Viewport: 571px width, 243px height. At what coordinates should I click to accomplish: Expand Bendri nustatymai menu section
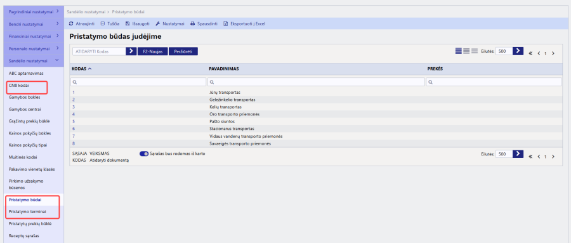(34, 24)
